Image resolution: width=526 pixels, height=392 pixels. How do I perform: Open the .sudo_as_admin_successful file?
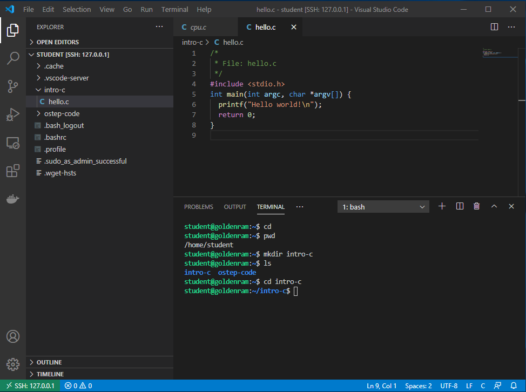click(x=99, y=161)
